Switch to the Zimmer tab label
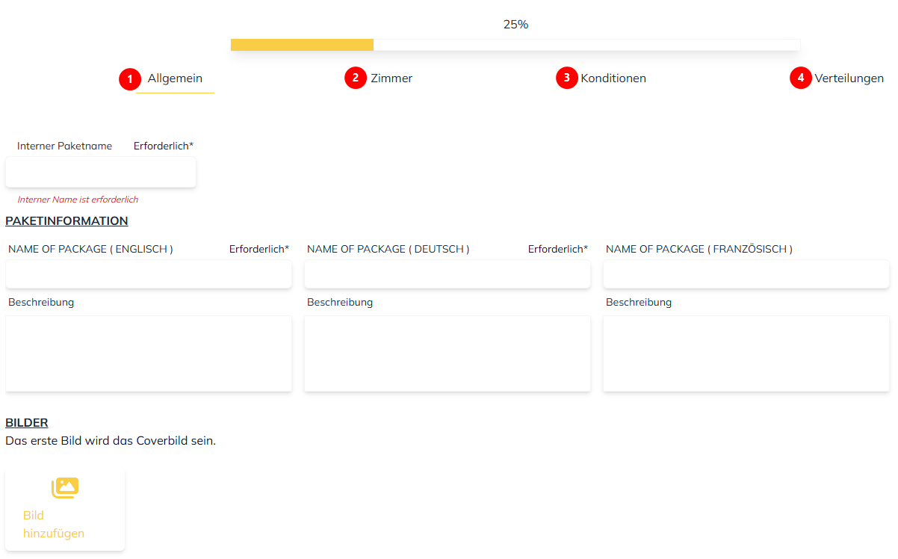This screenshot has width=898, height=559. [x=391, y=78]
